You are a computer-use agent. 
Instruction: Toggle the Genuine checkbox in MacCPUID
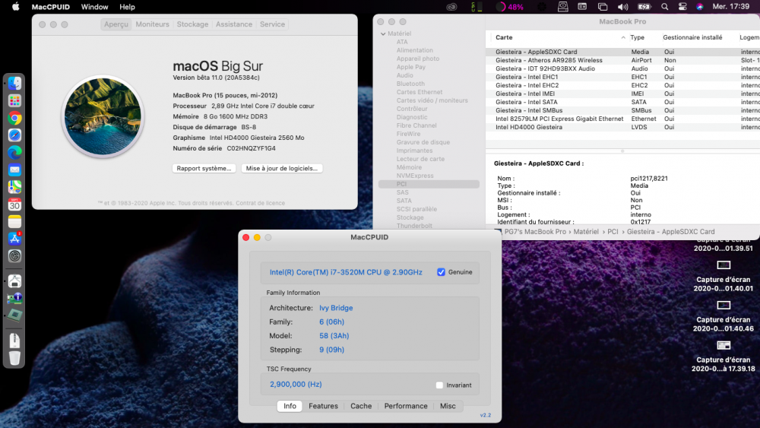click(x=441, y=272)
